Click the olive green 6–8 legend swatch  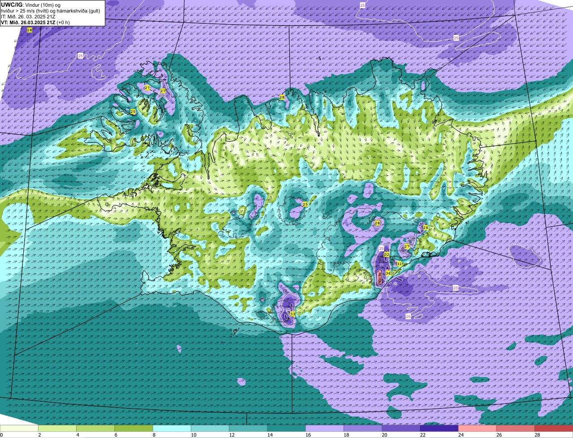[x=133, y=429]
